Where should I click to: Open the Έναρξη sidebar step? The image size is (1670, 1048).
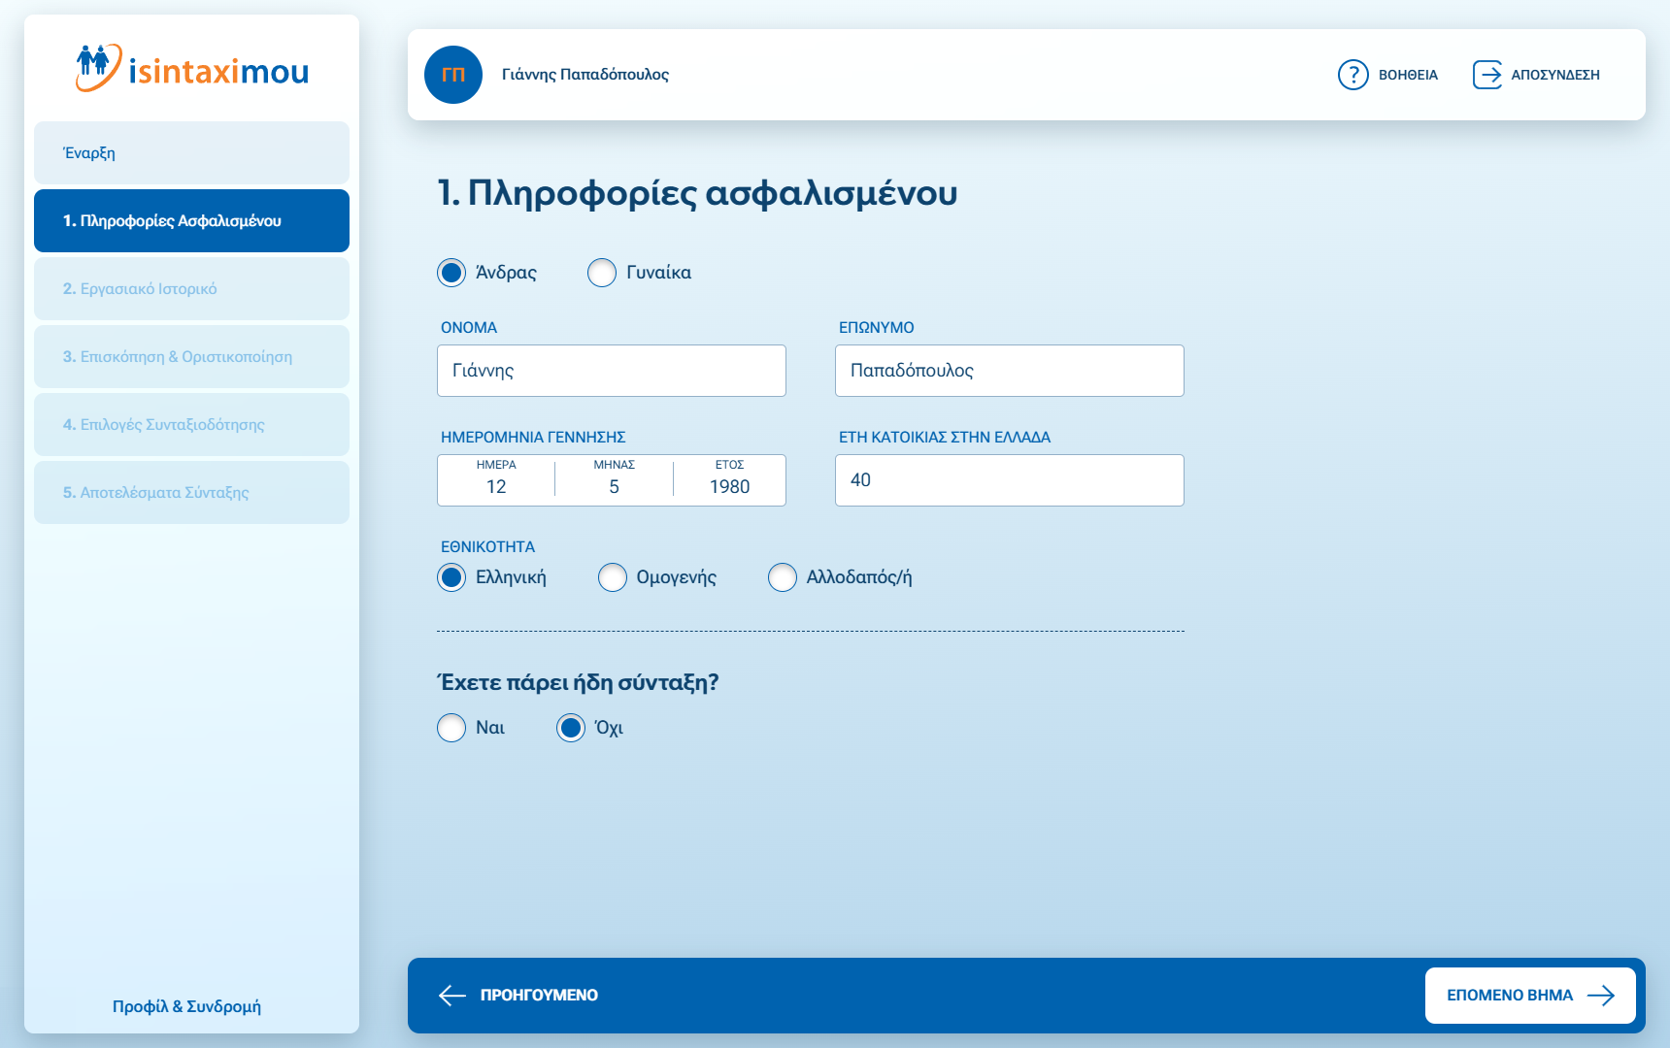point(191,153)
